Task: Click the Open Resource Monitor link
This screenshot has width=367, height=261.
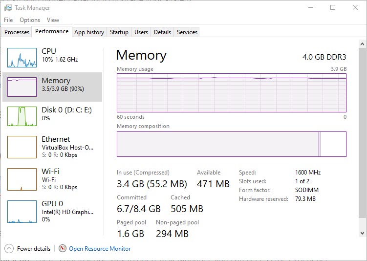Action: pyautogui.click(x=100, y=249)
